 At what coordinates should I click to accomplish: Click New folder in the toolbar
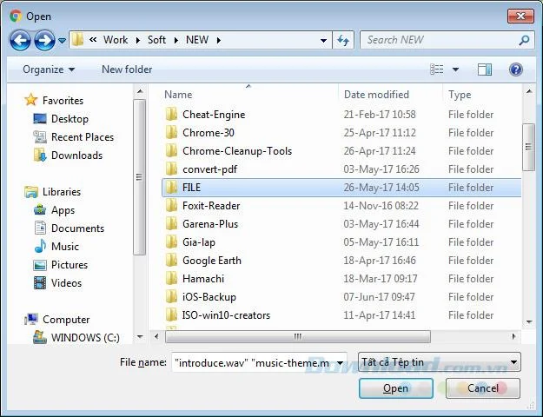point(127,69)
